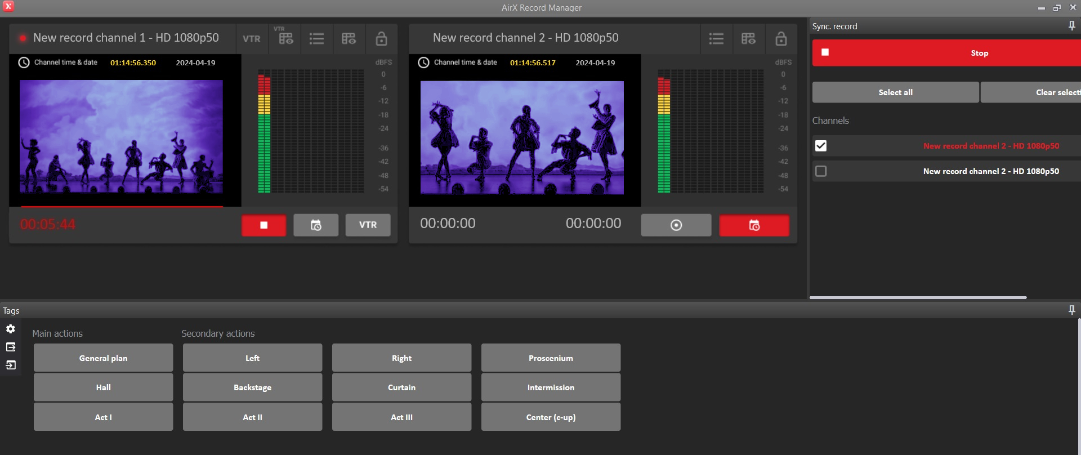Open channel 1 playlist list icon
Image resolution: width=1081 pixels, height=455 pixels.
click(x=316, y=39)
